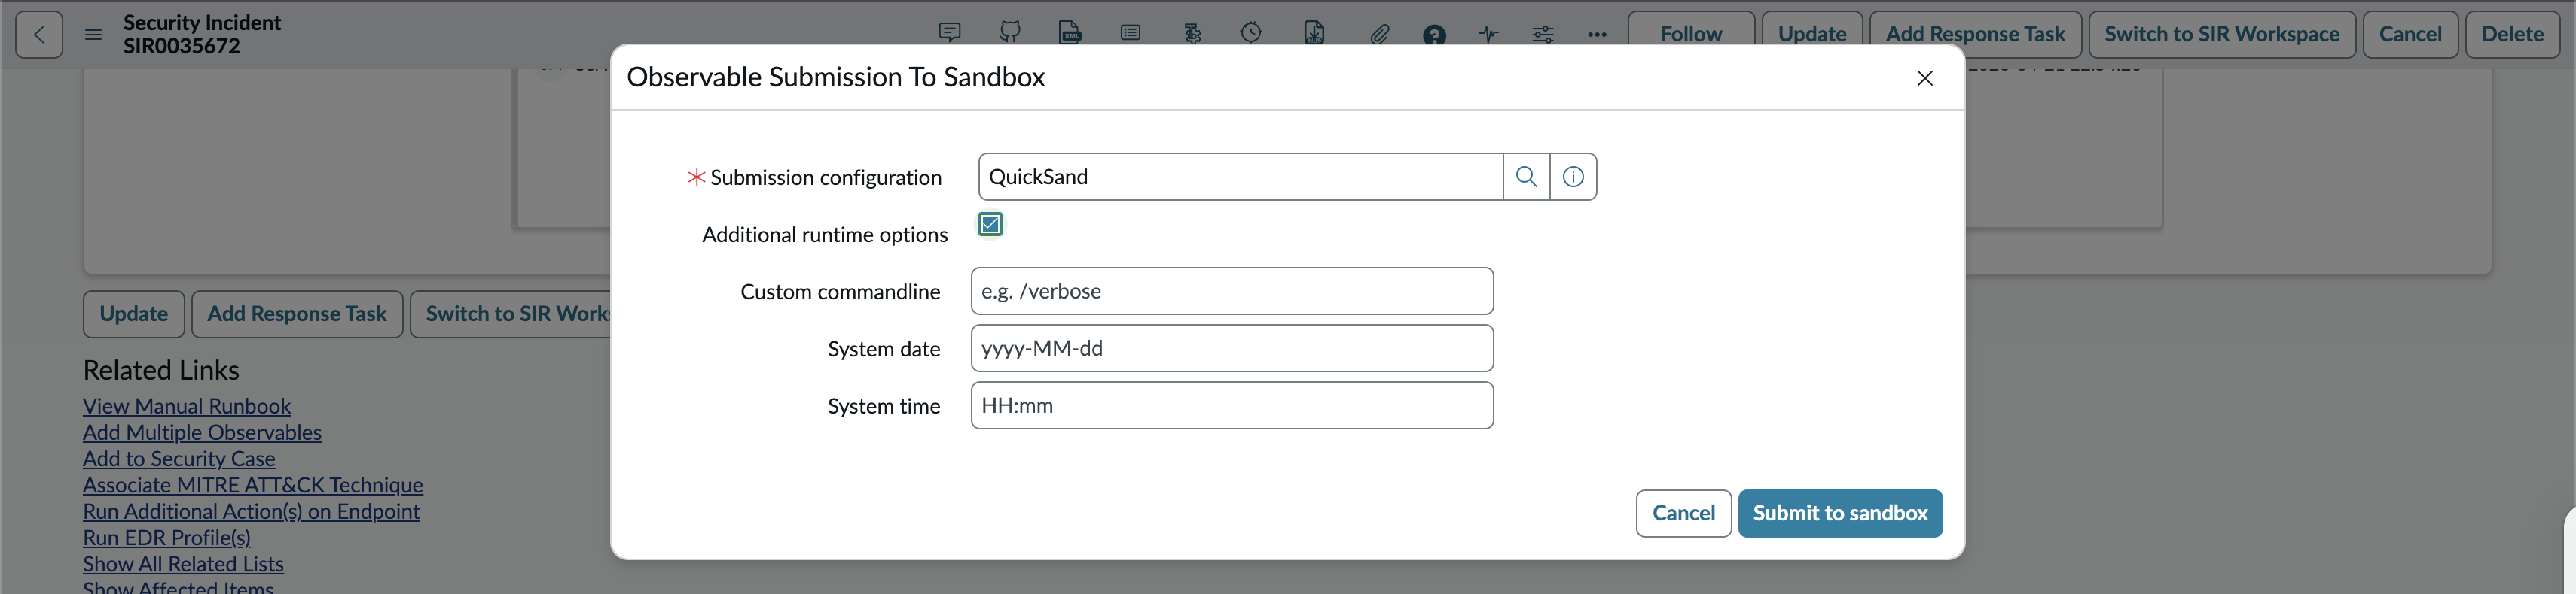Open more options ellipsis in header
Image resolution: width=2576 pixels, height=594 pixels.
(x=1597, y=35)
